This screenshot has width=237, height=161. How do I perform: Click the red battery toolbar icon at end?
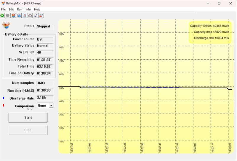coord(41,15)
